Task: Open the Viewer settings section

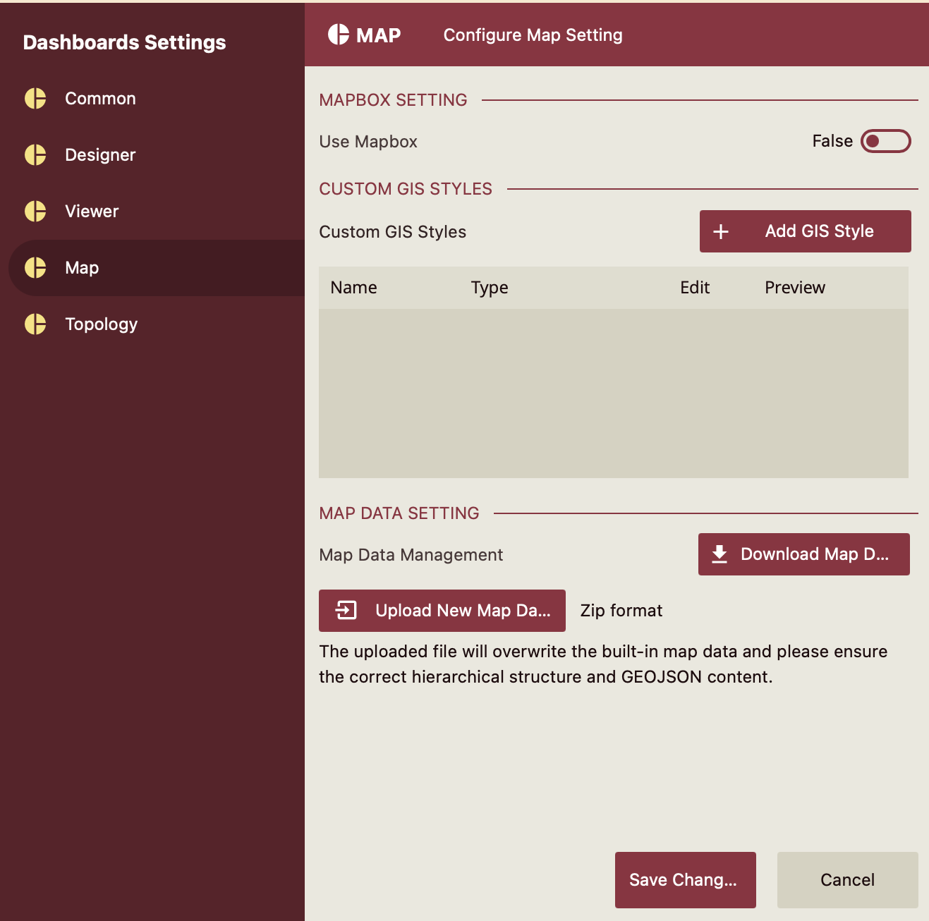Action: point(92,212)
